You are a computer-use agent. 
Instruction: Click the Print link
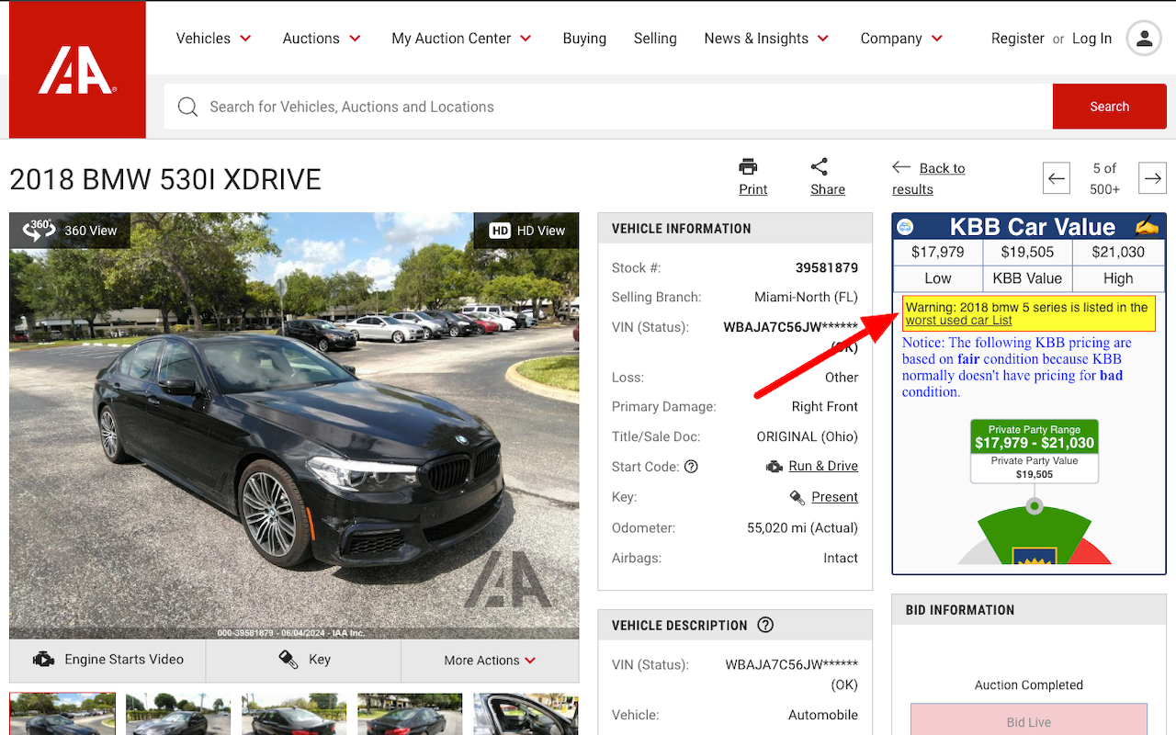tap(752, 189)
